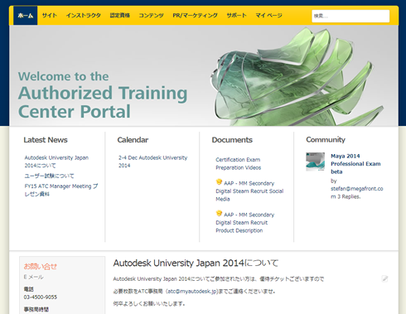Open the Maya 2014 community post thumbnail
This screenshot has width=406, height=314.
pos(315,162)
